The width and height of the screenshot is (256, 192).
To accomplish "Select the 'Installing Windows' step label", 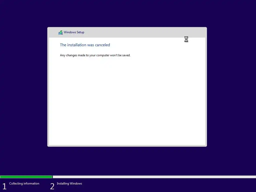I will tap(69, 183).
